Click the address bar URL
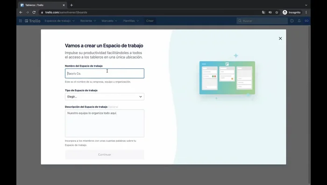 66,13
